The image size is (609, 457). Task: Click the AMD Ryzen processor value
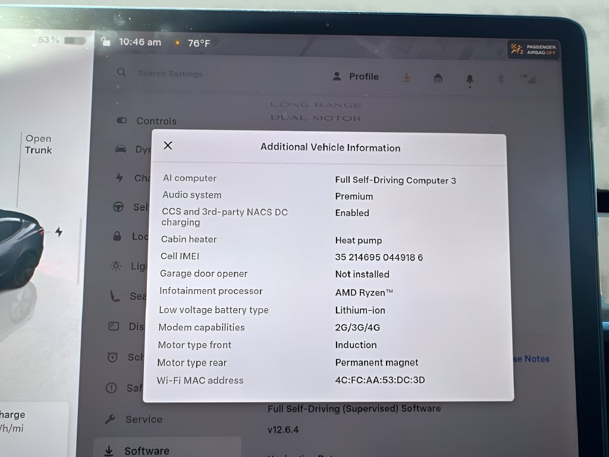[x=364, y=293]
